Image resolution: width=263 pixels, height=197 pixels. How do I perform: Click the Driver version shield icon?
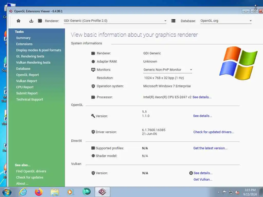pos(93,132)
